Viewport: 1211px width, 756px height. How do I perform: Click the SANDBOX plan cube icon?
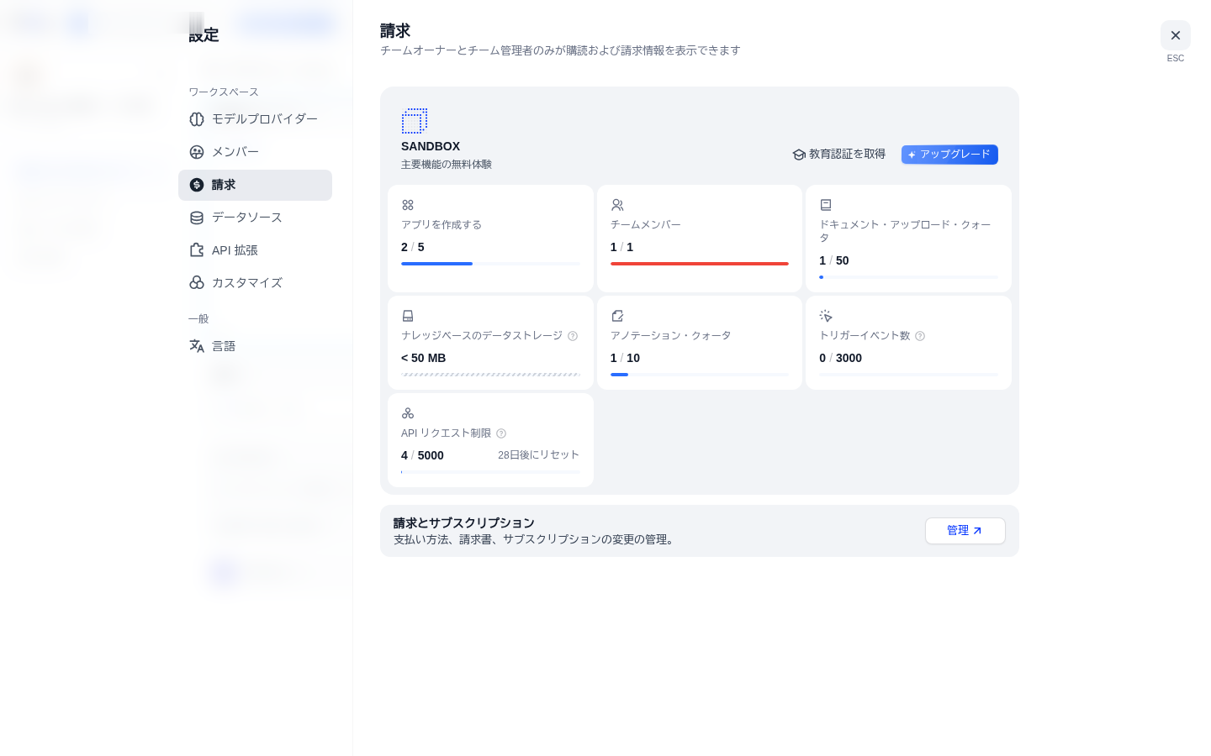tap(415, 121)
